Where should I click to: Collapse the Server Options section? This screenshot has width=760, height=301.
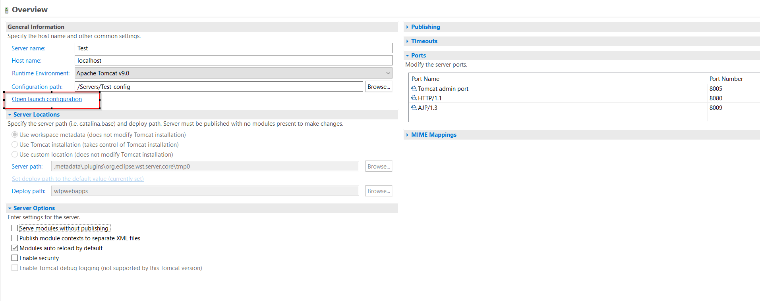pyautogui.click(x=34, y=208)
